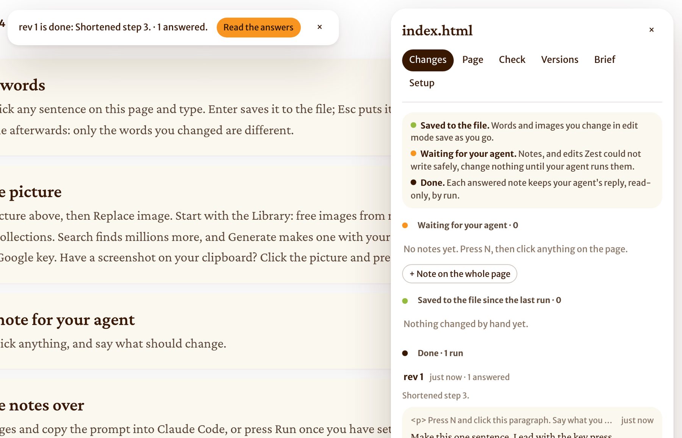This screenshot has width=682, height=438.
Task: Click the words heading on the page
Action: click(x=23, y=85)
